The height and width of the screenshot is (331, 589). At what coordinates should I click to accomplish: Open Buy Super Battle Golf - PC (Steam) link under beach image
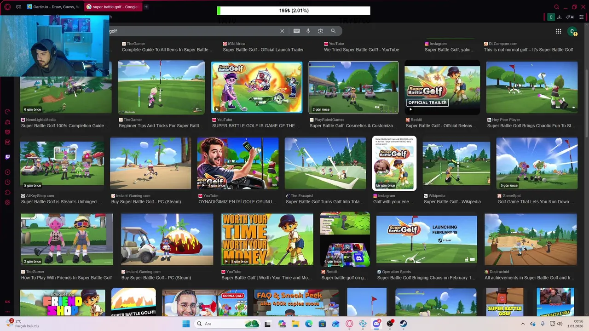point(146,202)
